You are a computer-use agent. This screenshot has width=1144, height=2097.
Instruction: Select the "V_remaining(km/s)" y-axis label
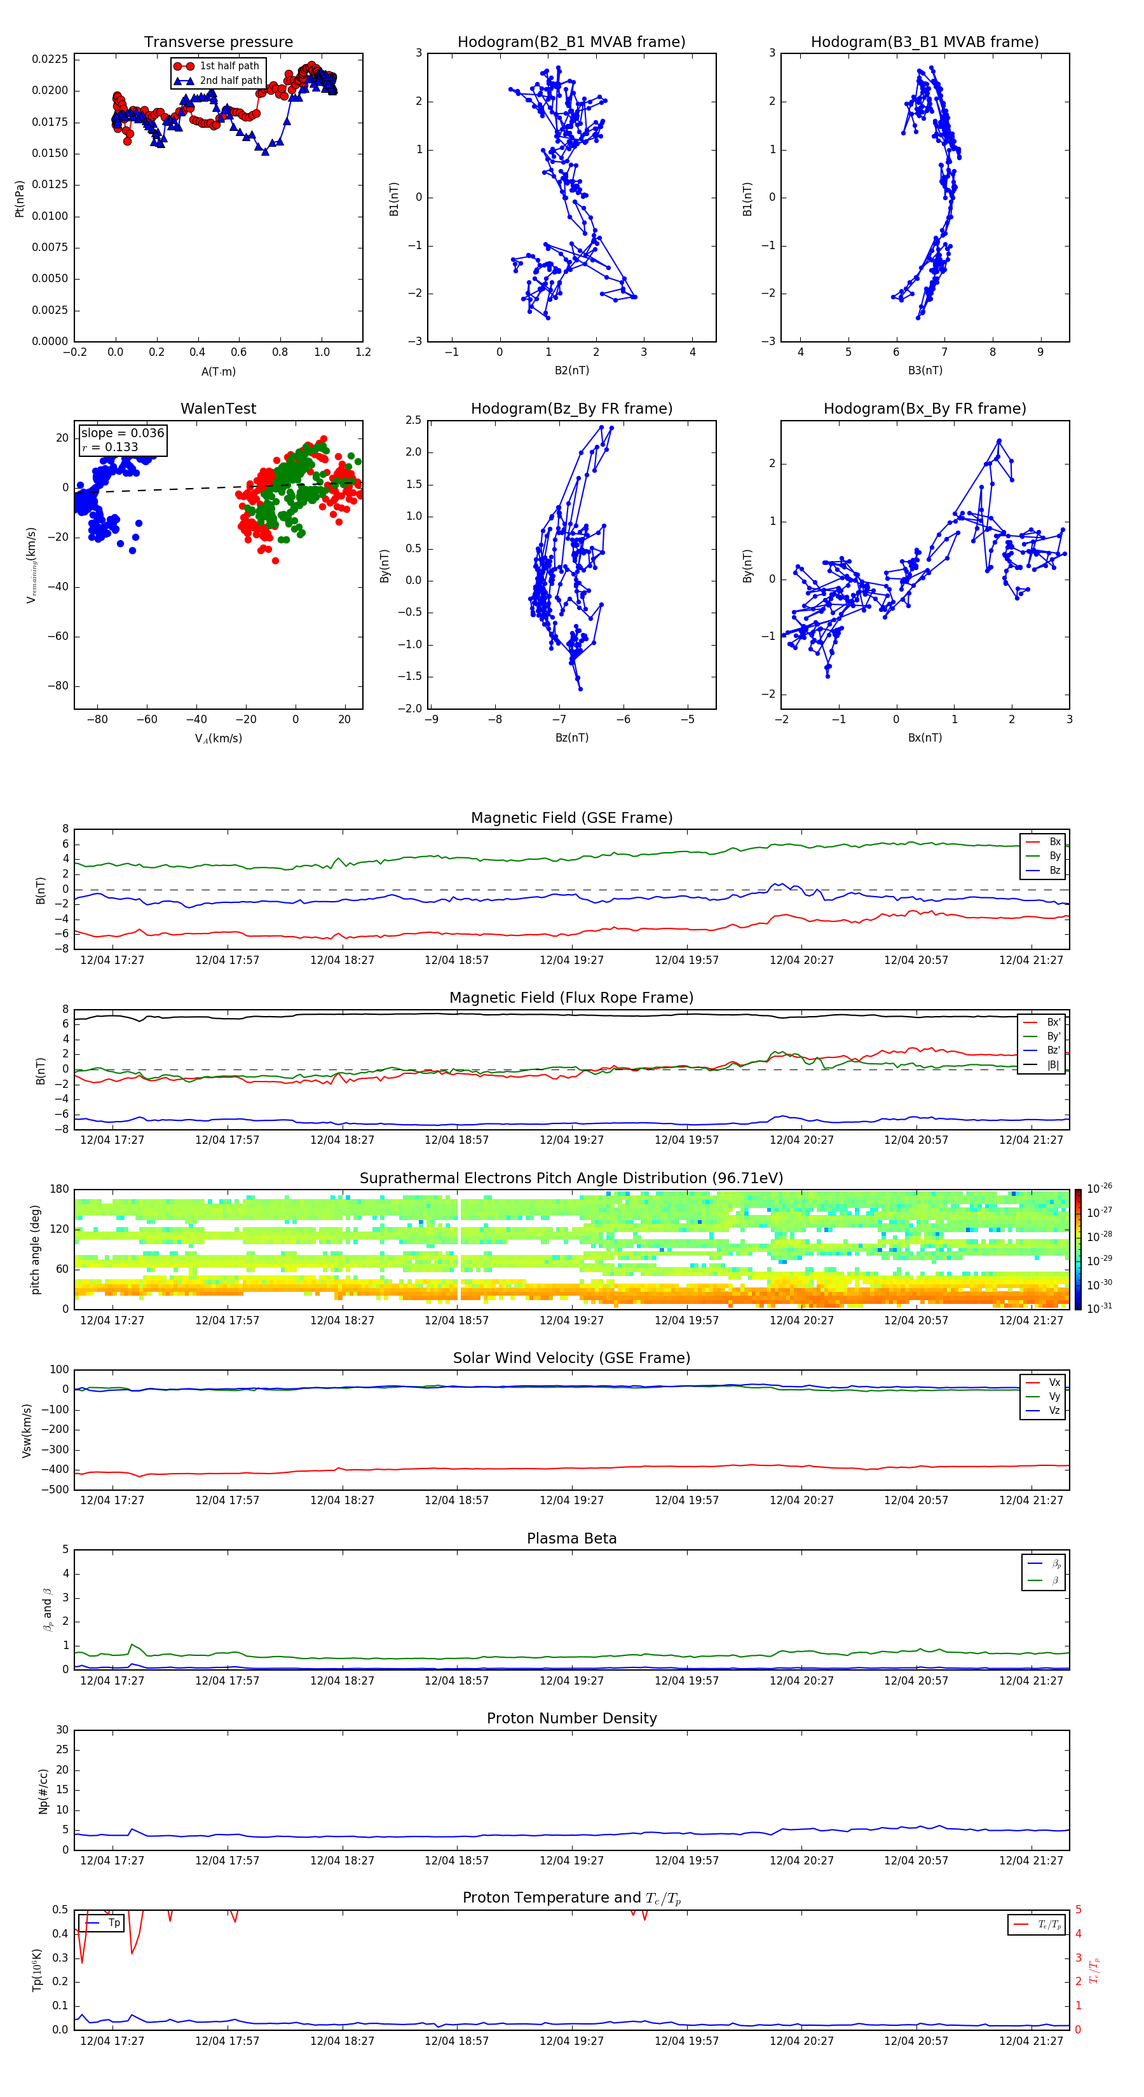tap(32, 565)
